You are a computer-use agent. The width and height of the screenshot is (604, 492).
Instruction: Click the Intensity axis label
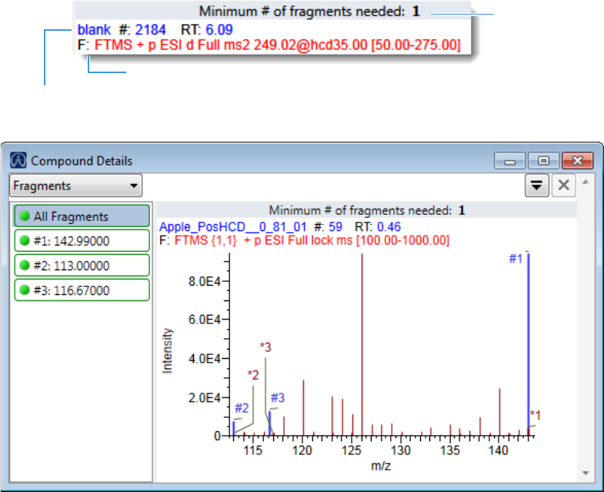(x=167, y=350)
